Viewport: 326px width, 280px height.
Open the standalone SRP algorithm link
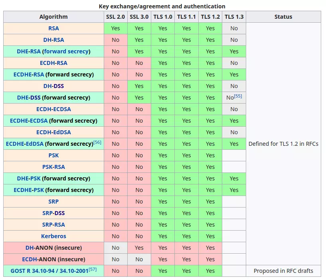point(53,202)
